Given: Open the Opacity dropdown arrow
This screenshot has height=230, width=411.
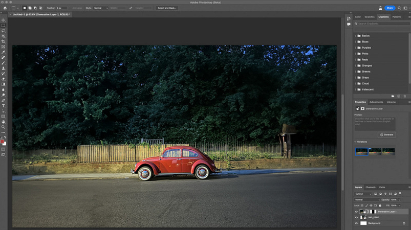Looking at the screenshot, I should 399,200.
